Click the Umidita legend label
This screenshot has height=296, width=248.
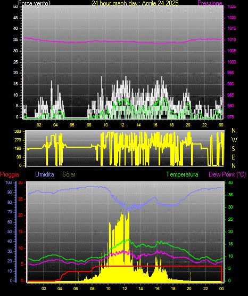[x=45, y=174]
